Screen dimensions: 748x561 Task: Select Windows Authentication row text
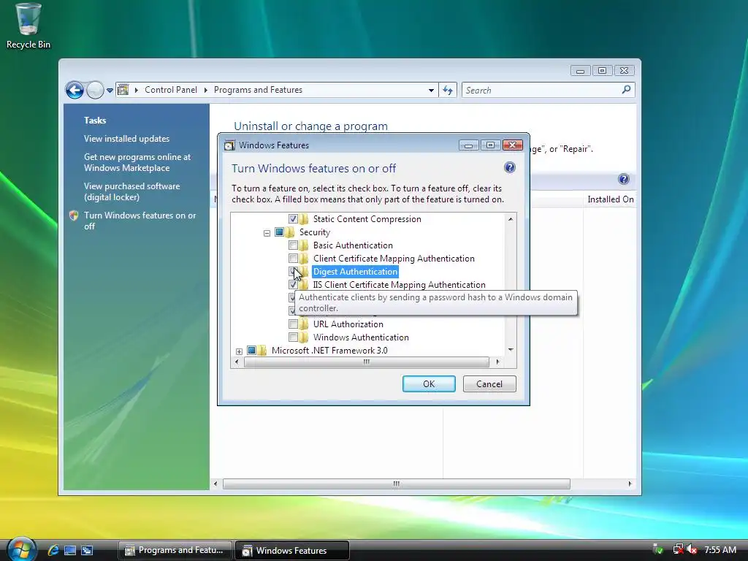click(361, 337)
